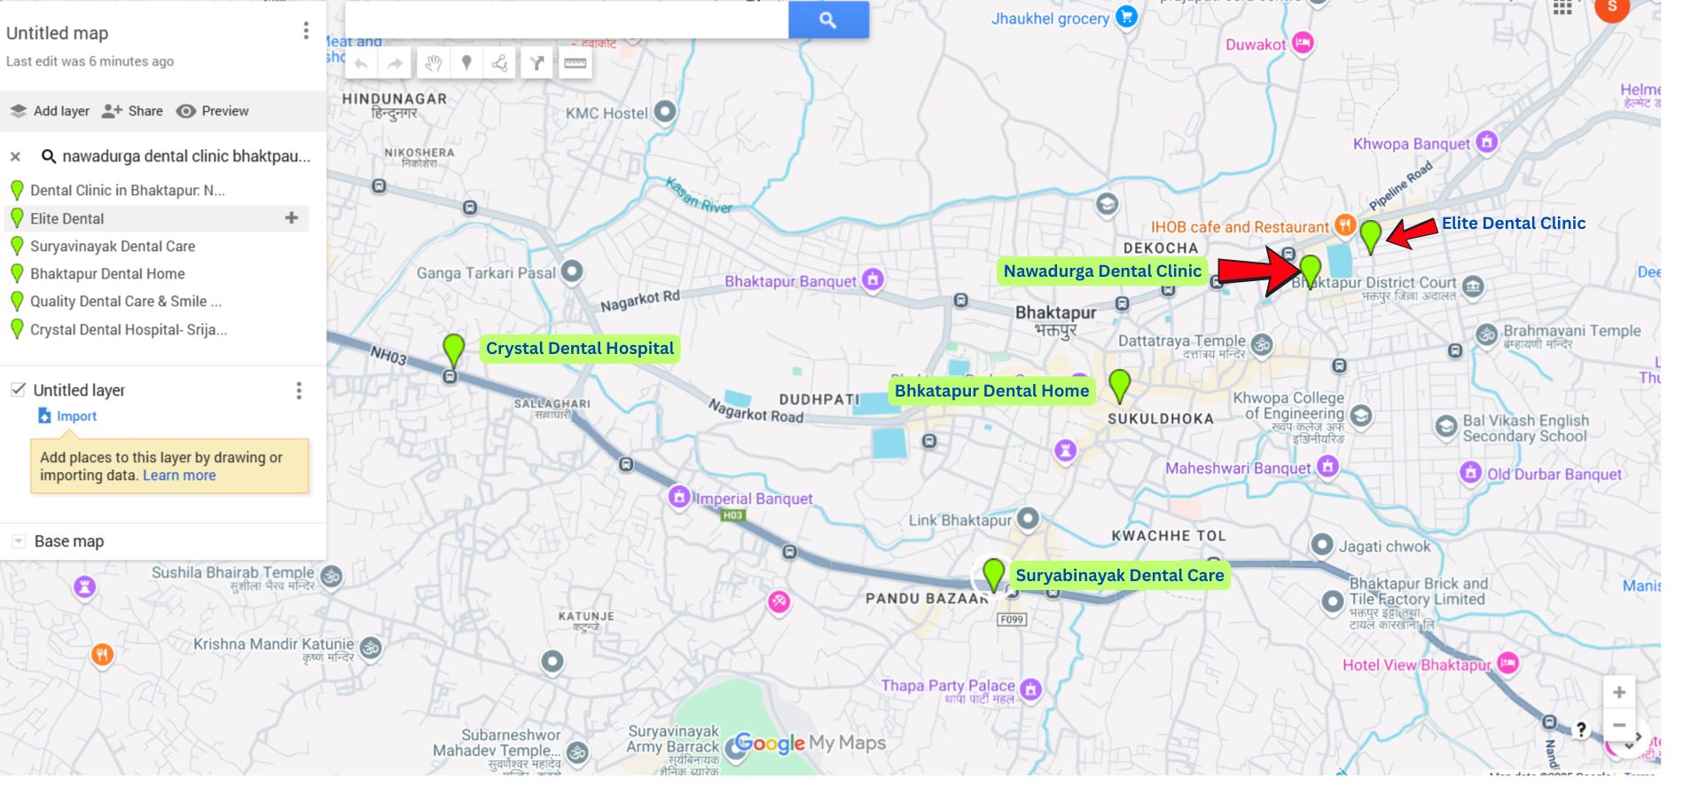Click the Jhaukhel grocery marker
Viewport: 1691px width, 802px height.
point(1126,16)
